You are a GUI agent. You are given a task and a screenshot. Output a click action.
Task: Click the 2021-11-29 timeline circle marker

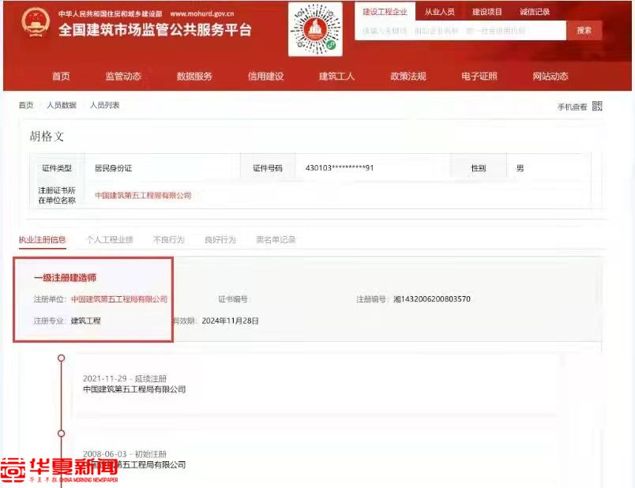point(61,358)
